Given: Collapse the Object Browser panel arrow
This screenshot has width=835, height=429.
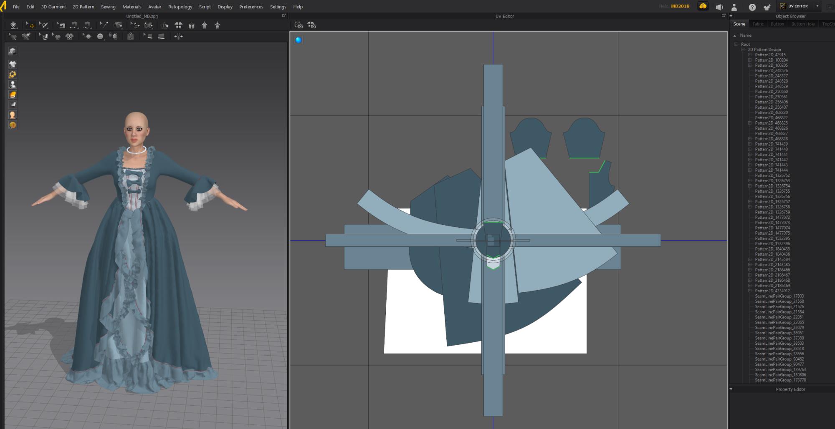Looking at the screenshot, I should [731, 16].
